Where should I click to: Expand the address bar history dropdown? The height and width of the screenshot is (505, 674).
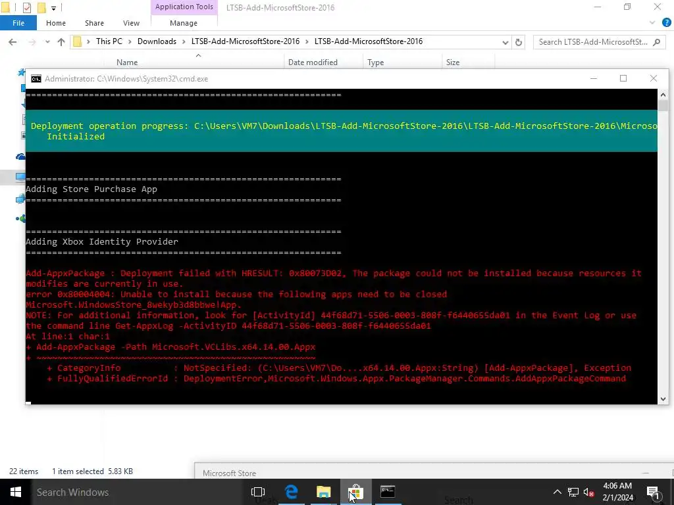pyautogui.click(x=505, y=42)
